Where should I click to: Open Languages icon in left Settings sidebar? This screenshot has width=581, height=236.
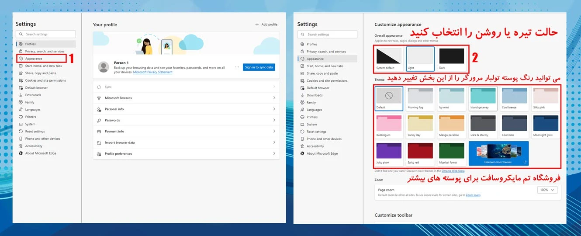(x=21, y=110)
